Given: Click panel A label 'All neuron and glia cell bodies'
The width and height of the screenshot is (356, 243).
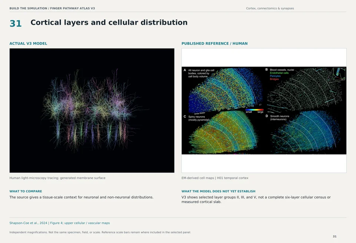Looking at the screenshot, I should pos(201,73).
